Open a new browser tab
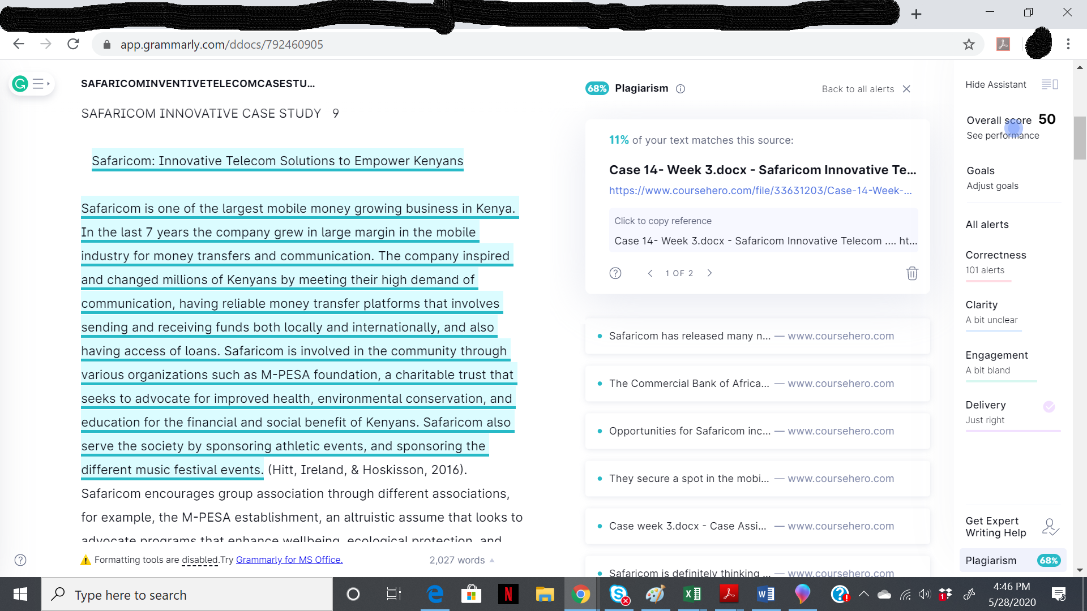The image size is (1087, 611). click(x=916, y=14)
